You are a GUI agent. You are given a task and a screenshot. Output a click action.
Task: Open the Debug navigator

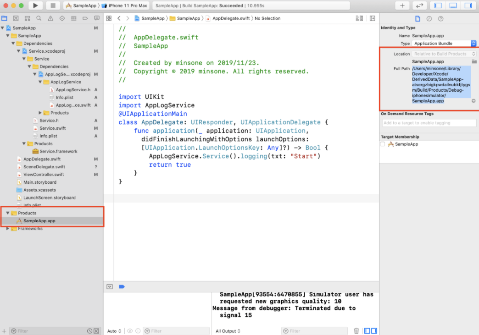click(x=73, y=18)
